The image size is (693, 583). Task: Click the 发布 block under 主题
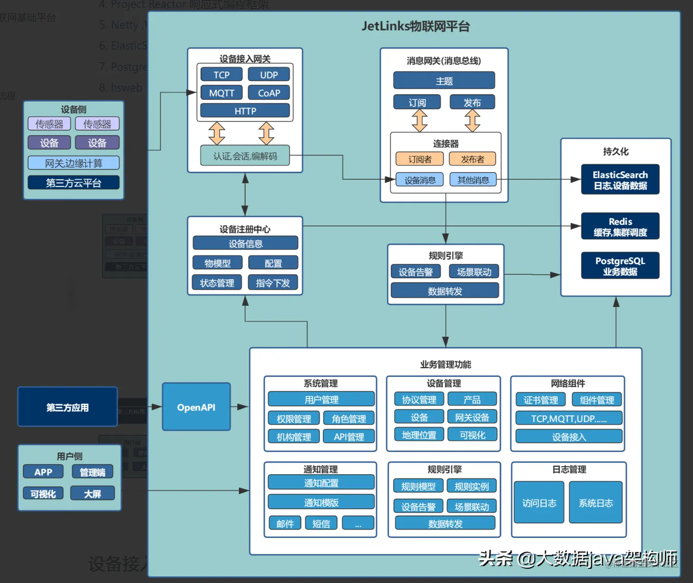[x=472, y=102]
